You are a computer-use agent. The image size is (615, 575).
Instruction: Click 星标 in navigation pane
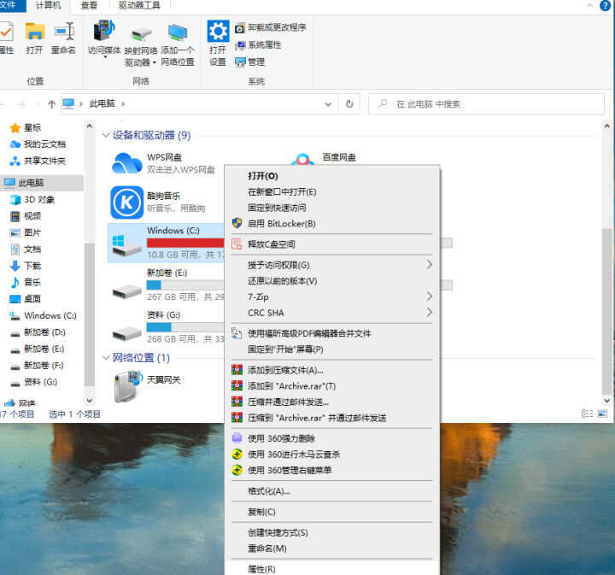tap(26, 128)
